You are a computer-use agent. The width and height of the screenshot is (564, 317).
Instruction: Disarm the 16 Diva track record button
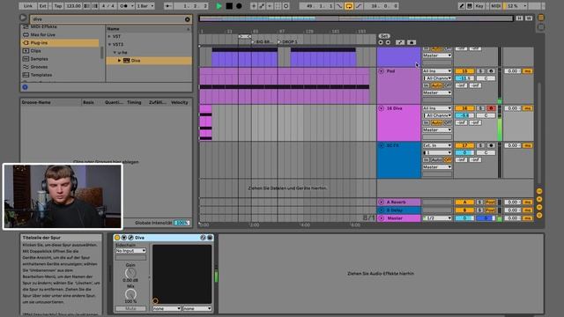pyautogui.click(x=491, y=108)
